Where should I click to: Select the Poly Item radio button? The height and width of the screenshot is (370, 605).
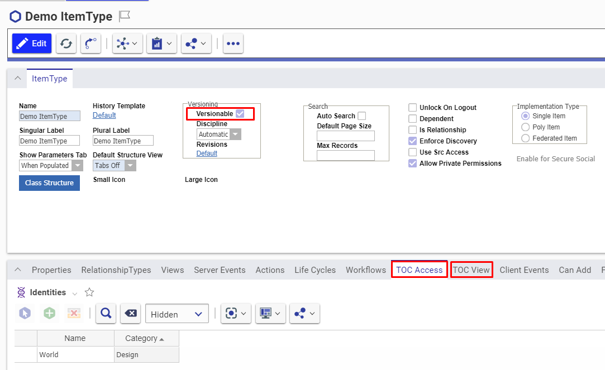pos(525,127)
